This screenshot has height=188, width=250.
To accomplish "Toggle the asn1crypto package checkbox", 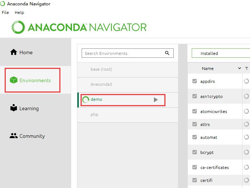I will pyautogui.click(x=195, y=96).
